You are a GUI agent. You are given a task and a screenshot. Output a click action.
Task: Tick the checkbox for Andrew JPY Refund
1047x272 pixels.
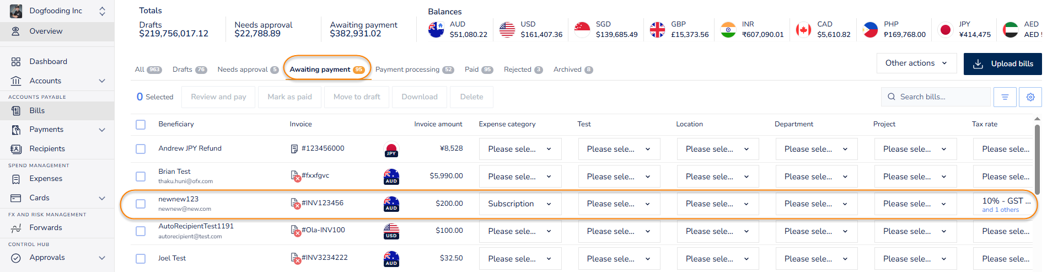(141, 149)
